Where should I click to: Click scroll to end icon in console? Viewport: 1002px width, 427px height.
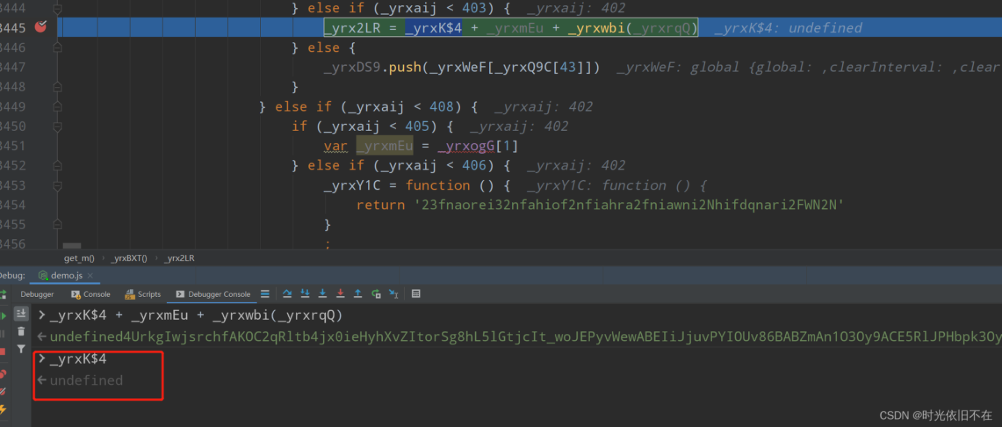tap(21, 313)
